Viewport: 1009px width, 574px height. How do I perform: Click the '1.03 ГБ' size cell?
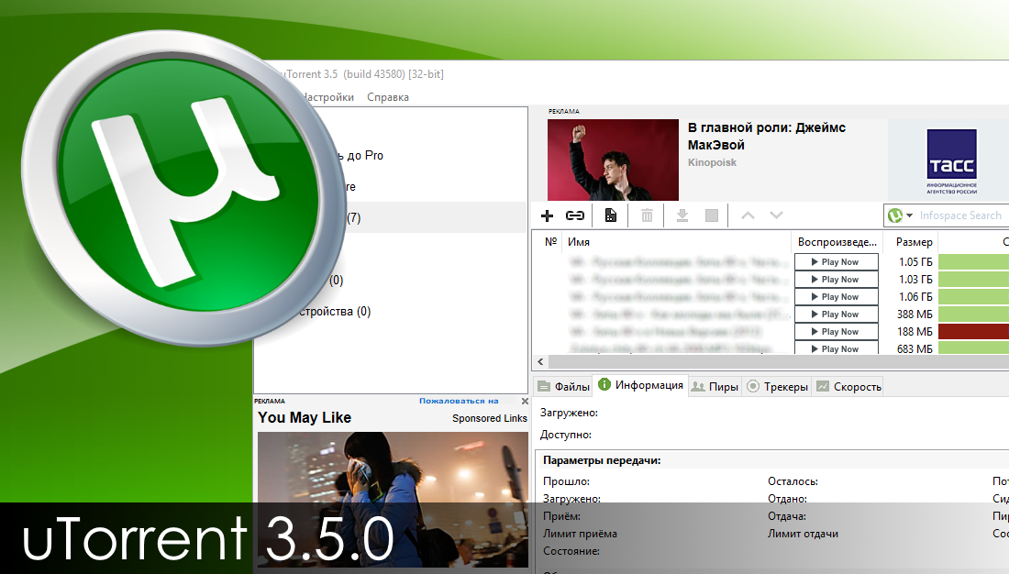pyautogui.click(x=915, y=280)
